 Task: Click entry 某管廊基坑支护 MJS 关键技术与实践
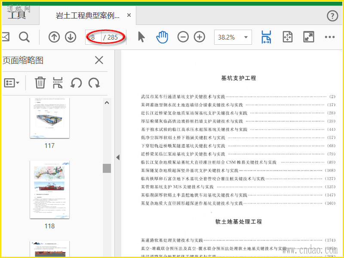pyautogui.click(x=177, y=187)
